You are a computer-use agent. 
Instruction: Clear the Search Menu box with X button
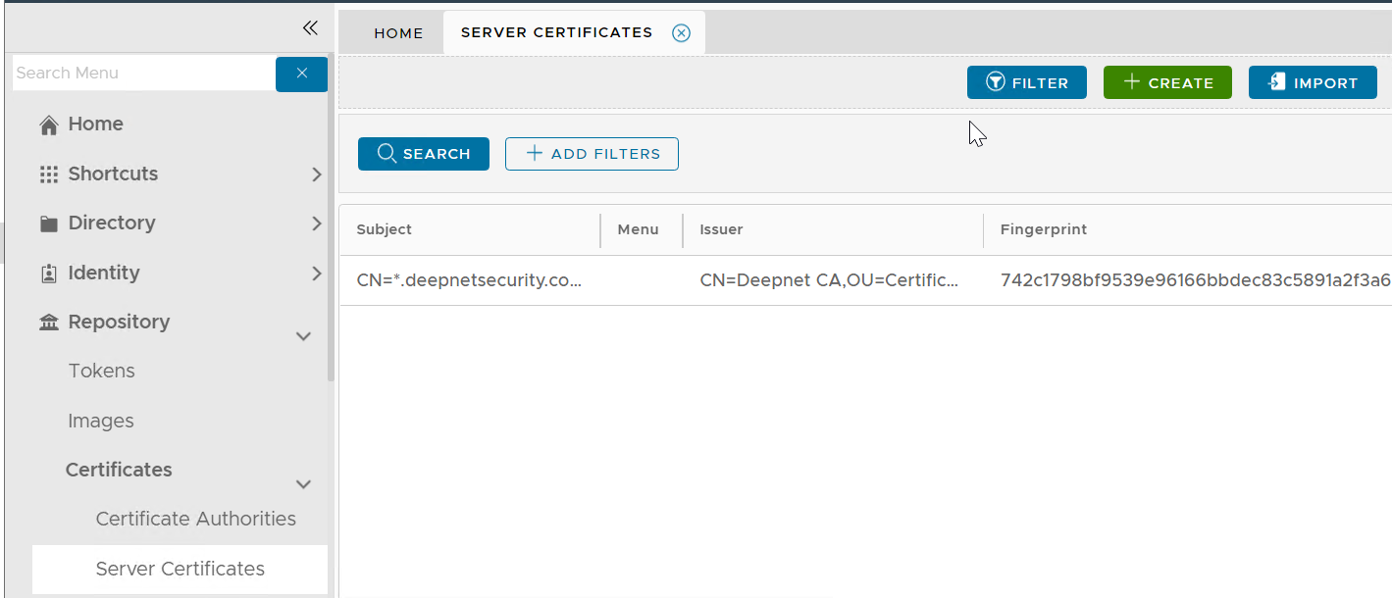301,74
